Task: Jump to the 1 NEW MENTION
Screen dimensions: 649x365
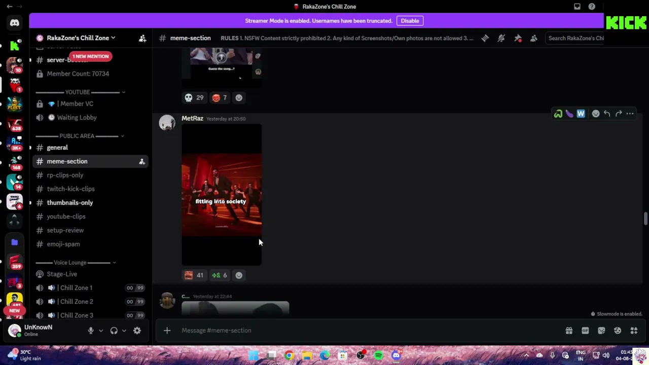Action: tap(90, 56)
